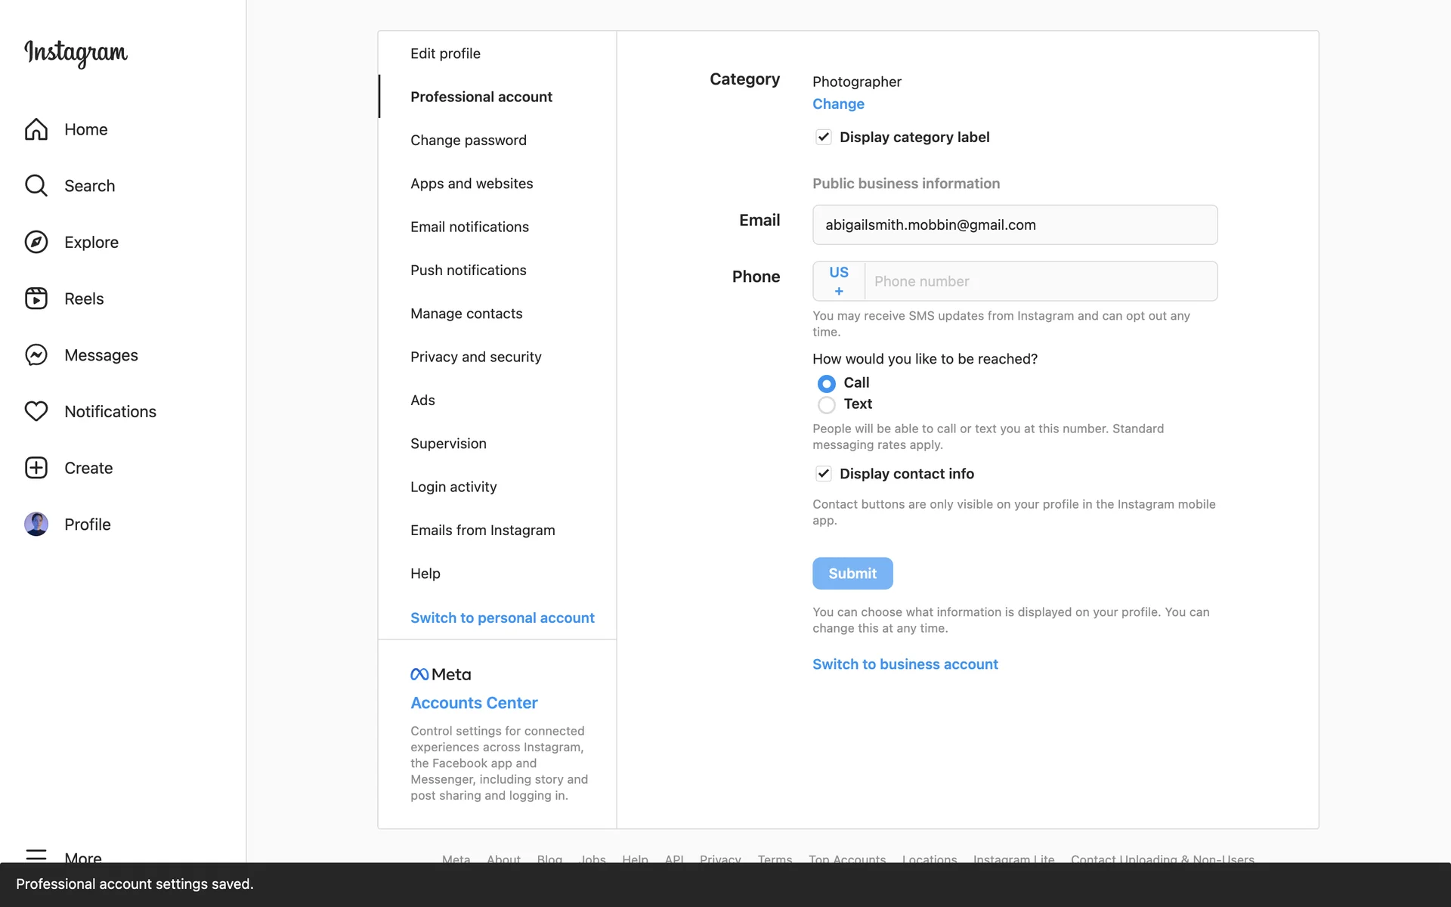Image resolution: width=1451 pixels, height=907 pixels.
Task: Click the Create plus icon
Action: pyautogui.click(x=36, y=468)
